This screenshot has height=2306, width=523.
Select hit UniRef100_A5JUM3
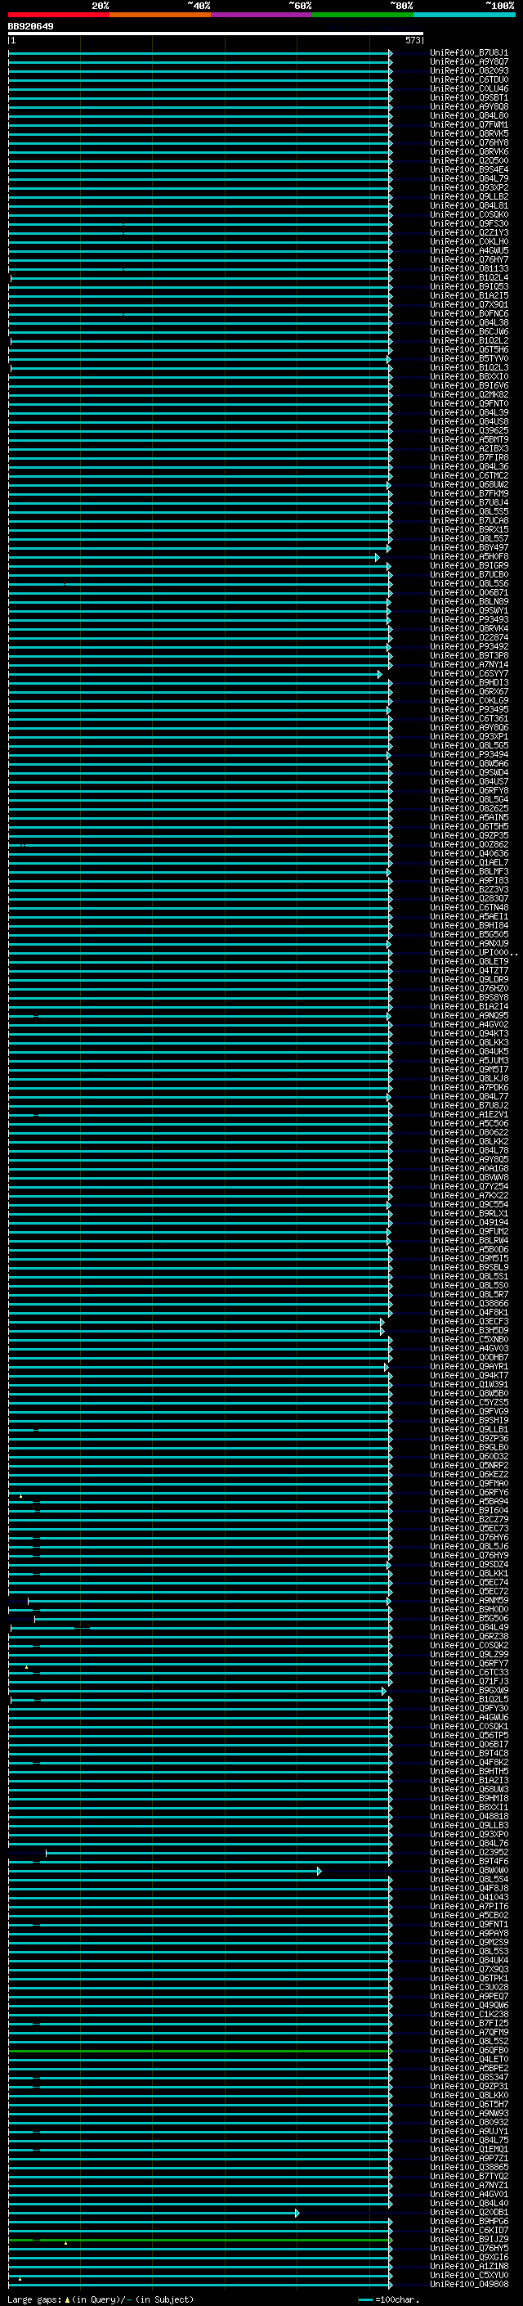(469, 1060)
